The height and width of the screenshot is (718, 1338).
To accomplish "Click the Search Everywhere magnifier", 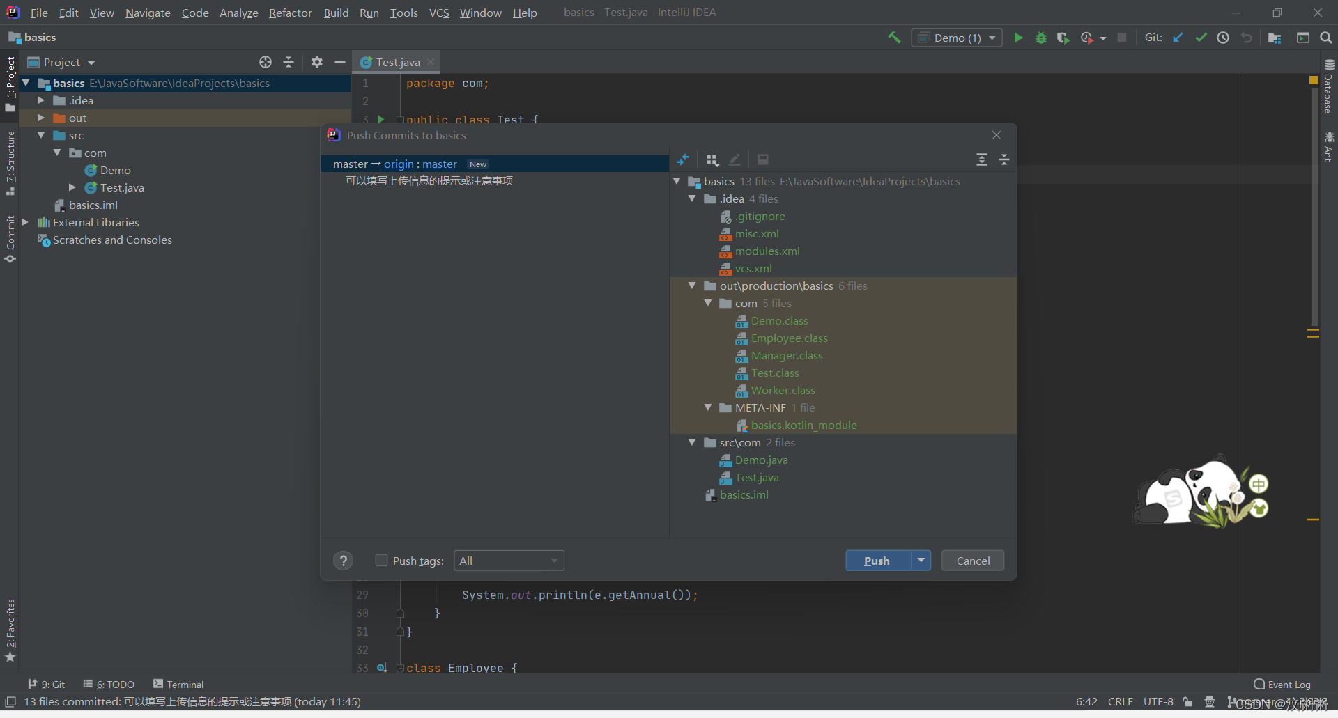I will click(1326, 38).
